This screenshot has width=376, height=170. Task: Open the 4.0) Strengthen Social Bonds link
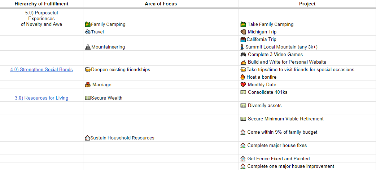click(x=41, y=70)
